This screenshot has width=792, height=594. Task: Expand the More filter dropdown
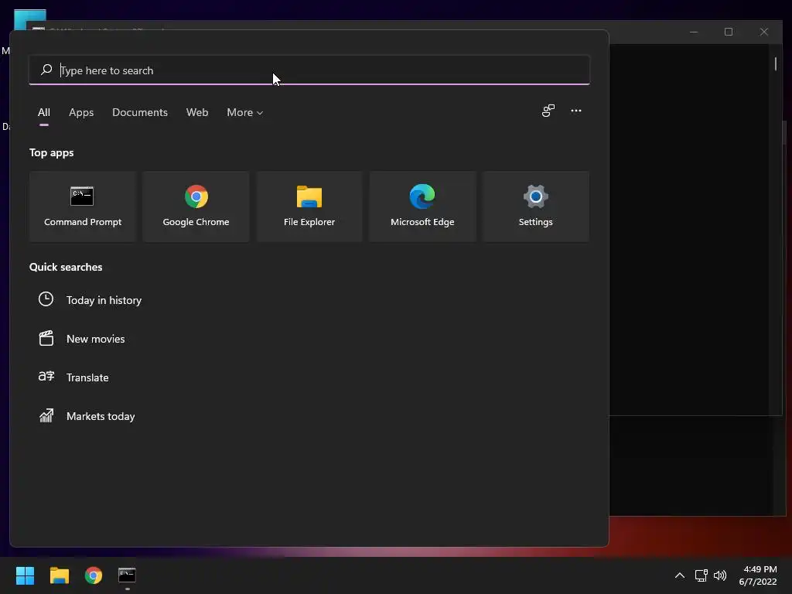pyautogui.click(x=244, y=113)
